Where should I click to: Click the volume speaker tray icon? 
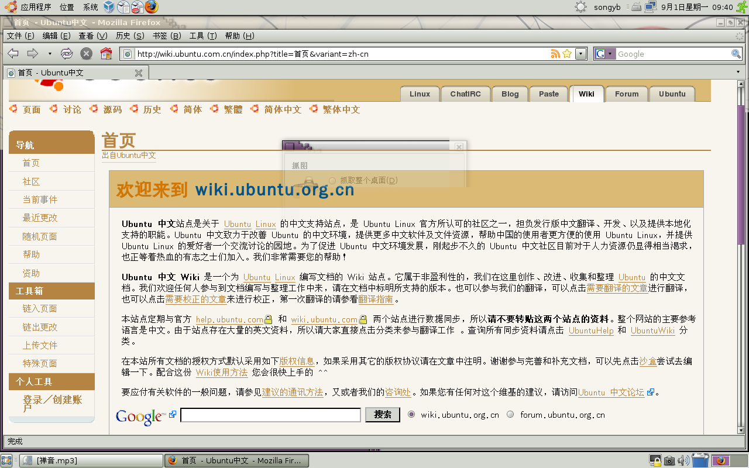[x=683, y=460]
